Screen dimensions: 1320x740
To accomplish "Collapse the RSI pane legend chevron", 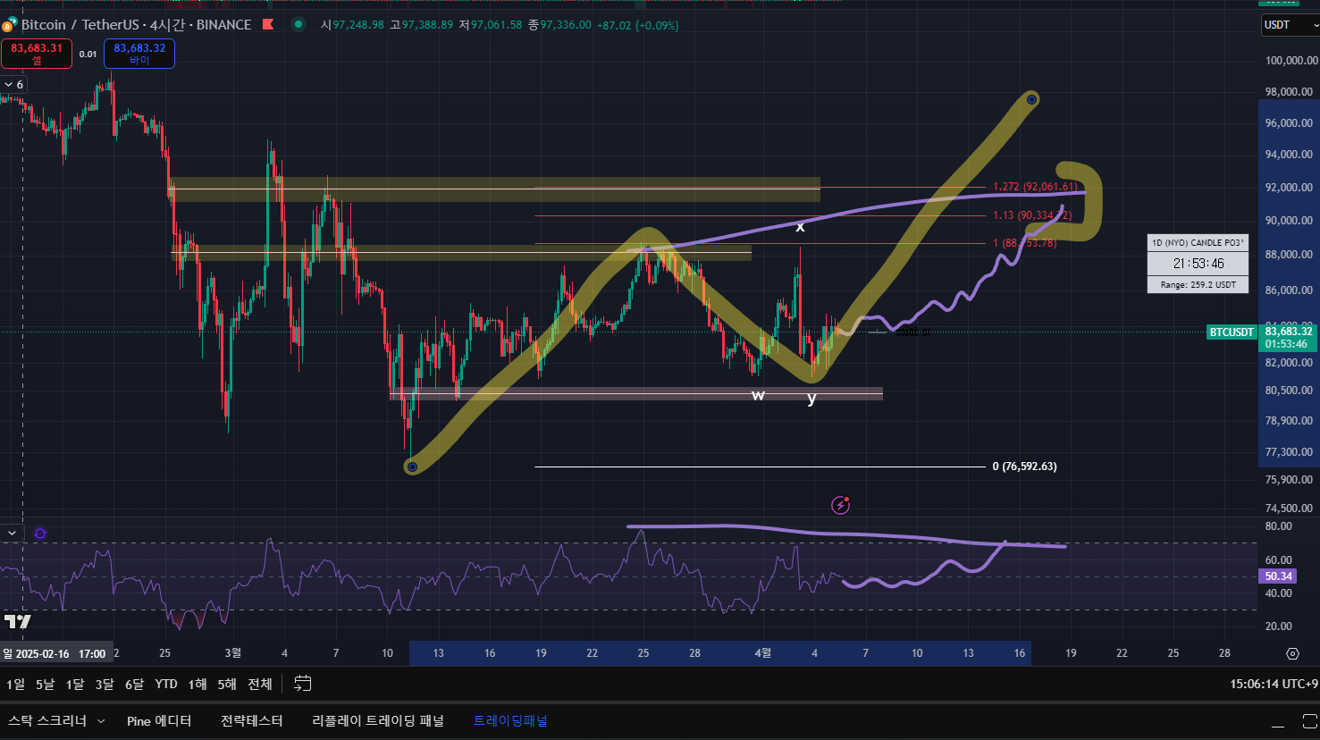I will click(x=12, y=534).
